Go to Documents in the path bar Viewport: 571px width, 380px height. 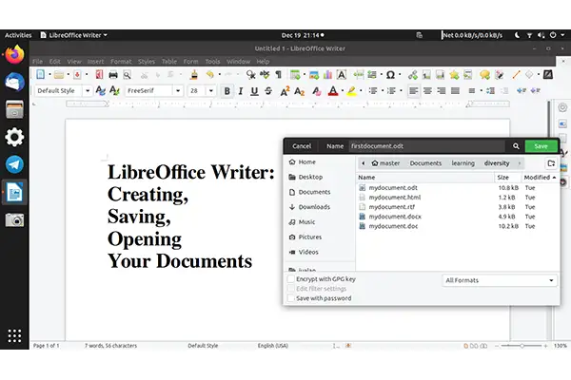click(425, 163)
